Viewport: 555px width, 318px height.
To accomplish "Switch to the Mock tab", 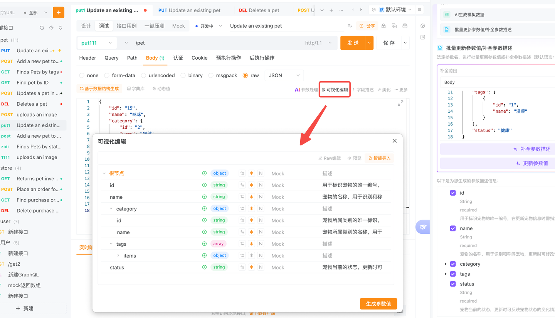I will [x=178, y=26].
